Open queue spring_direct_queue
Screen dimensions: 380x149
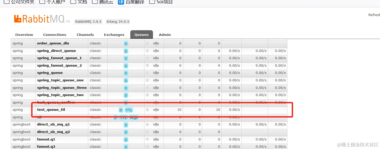(x=56, y=51)
